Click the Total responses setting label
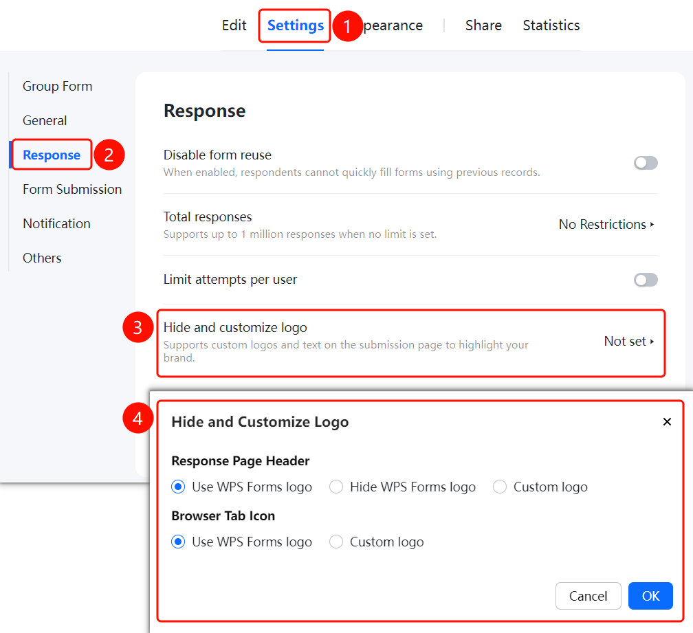 [x=208, y=217]
